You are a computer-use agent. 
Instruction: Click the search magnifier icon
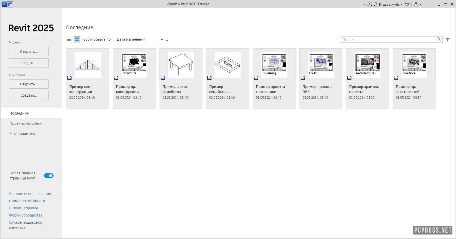point(439,39)
